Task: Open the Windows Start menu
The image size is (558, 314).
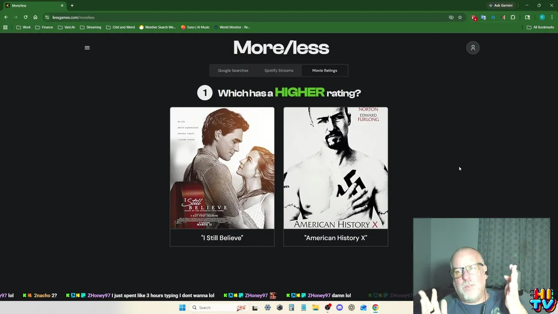Action: (x=182, y=307)
